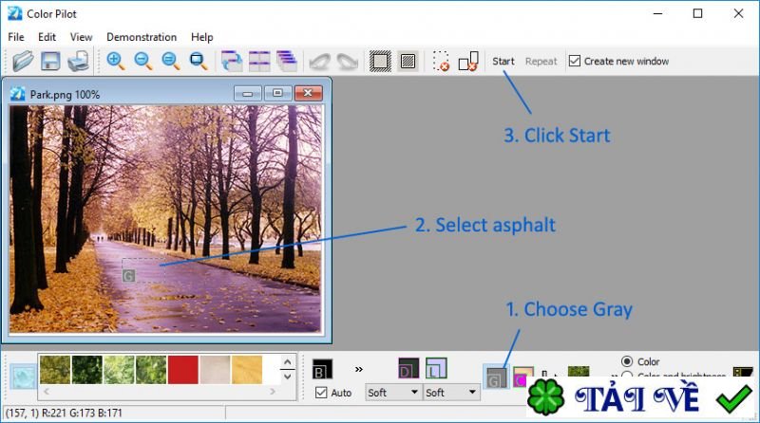Open the Help menu
Viewport: 760px width, 423px height.
pyautogui.click(x=201, y=37)
